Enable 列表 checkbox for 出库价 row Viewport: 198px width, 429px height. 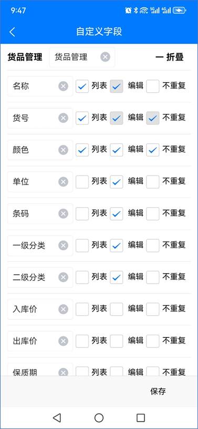(x=82, y=341)
